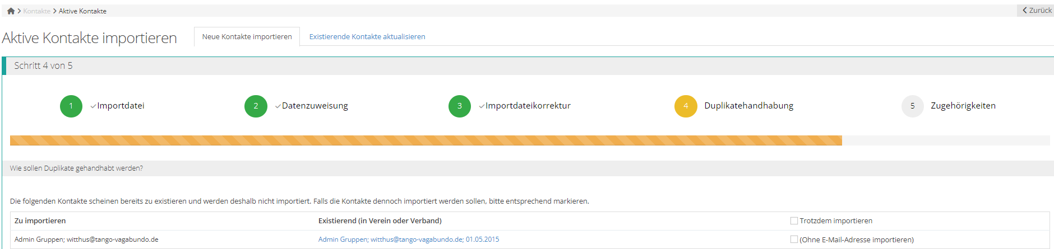Click Aktive Kontakte in the breadcrumb
This screenshot has width=1054, height=249.
pyautogui.click(x=82, y=11)
